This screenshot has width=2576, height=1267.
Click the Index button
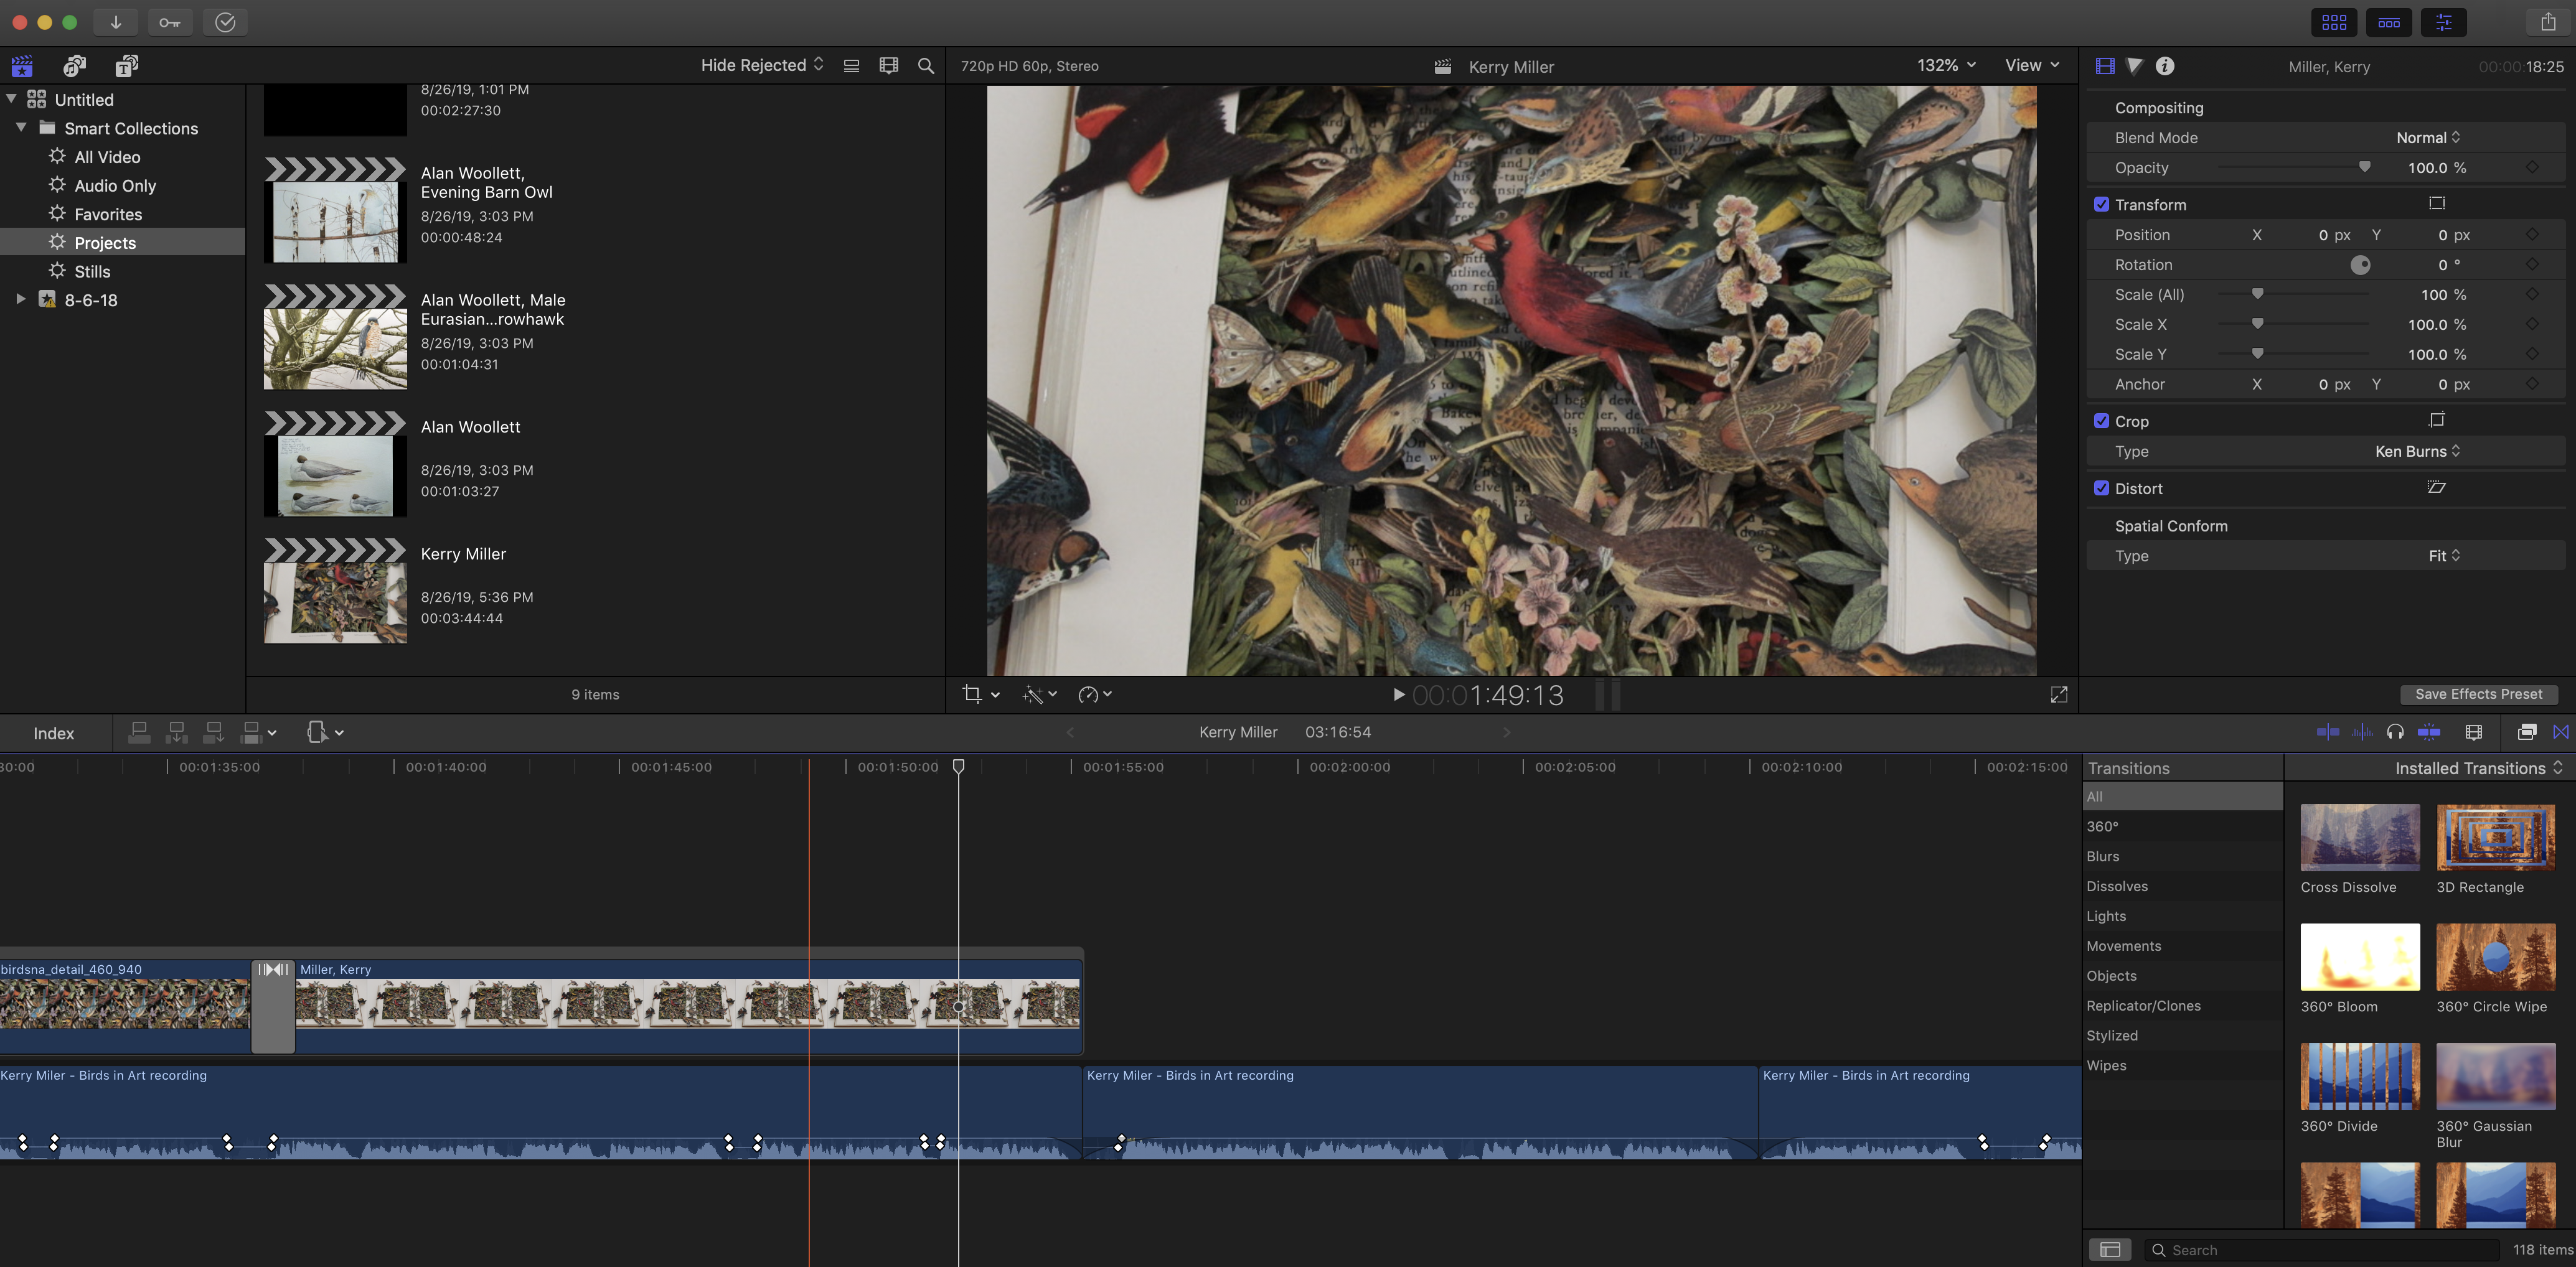tap(54, 733)
